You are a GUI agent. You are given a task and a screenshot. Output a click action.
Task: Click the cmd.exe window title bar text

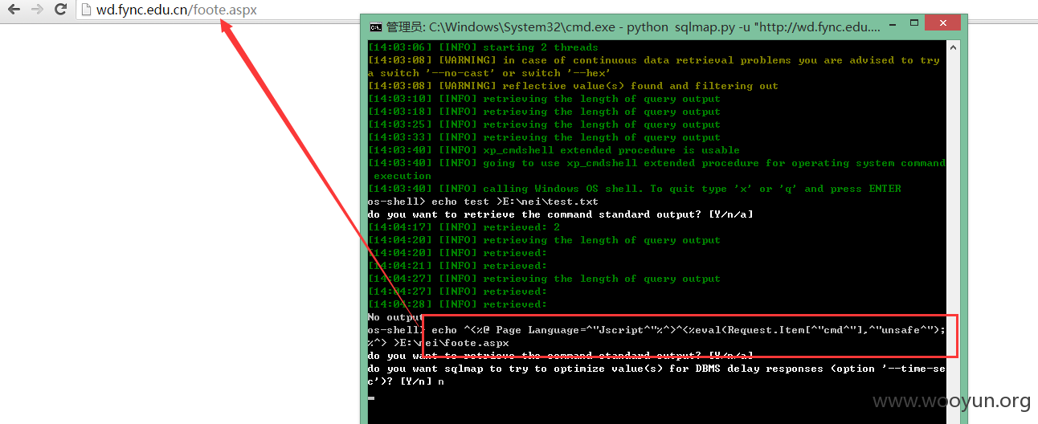tap(633, 26)
